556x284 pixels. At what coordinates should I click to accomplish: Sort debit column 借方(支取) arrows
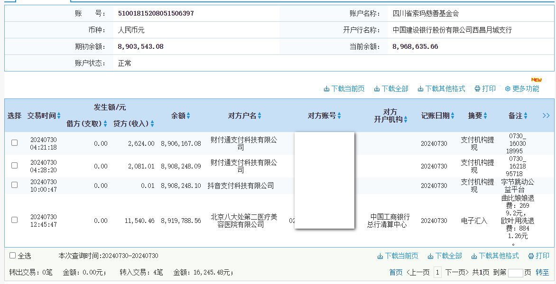tap(105, 124)
